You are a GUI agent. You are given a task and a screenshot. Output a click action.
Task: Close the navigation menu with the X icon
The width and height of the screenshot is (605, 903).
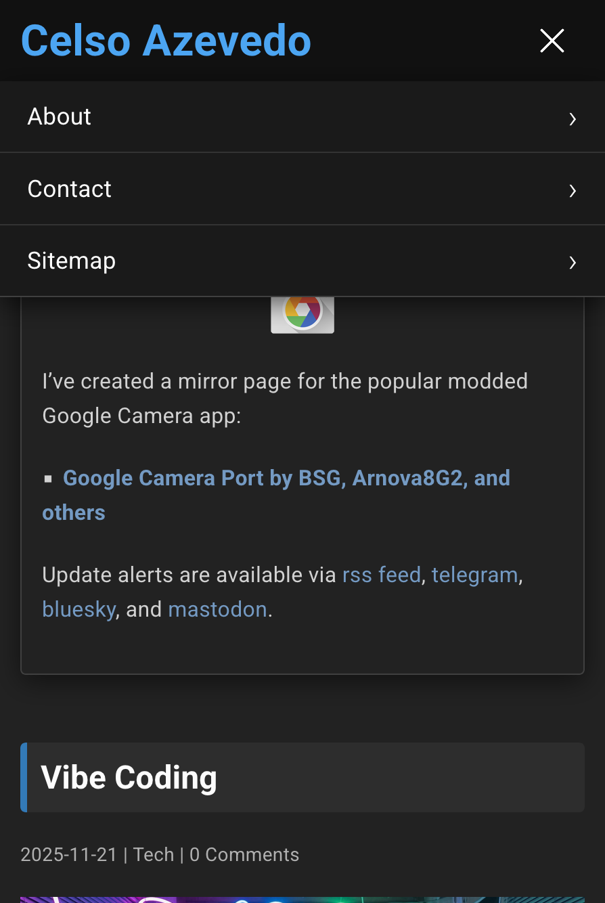tap(552, 41)
